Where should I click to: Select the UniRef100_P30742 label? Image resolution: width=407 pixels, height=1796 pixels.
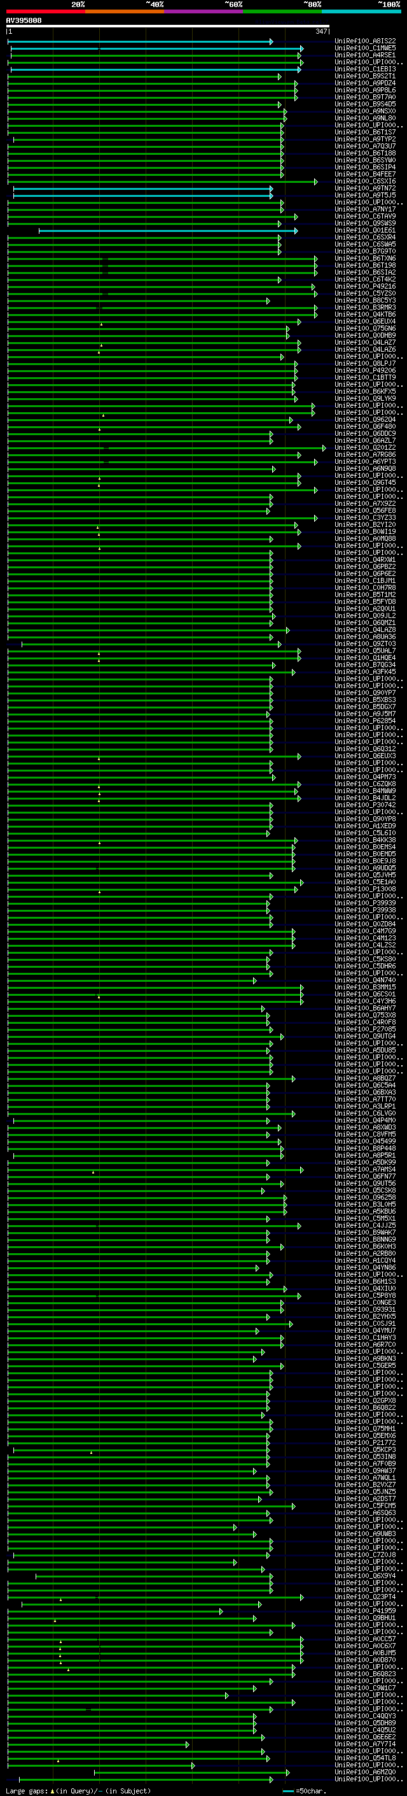(365, 805)
